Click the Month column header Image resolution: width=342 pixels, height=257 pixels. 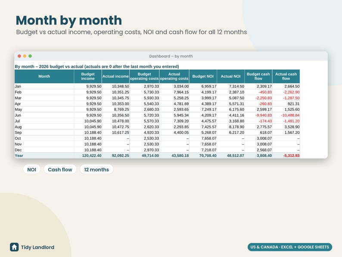point(44,76)
